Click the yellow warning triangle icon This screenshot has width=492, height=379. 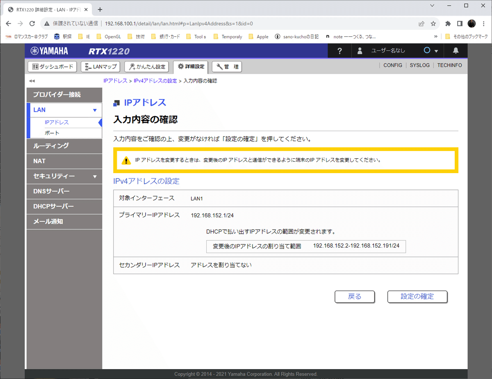click(x=126, y=160)
